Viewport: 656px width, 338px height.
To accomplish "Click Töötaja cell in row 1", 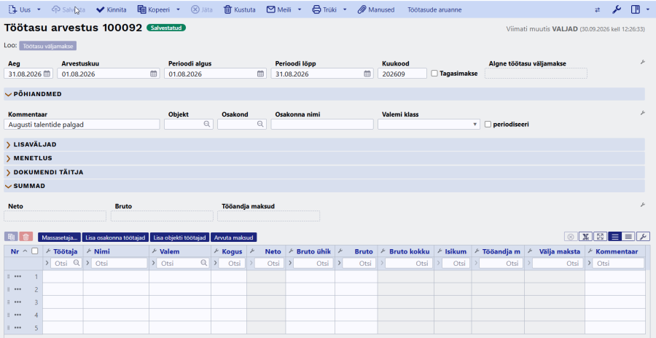I will tap(63, 277).
